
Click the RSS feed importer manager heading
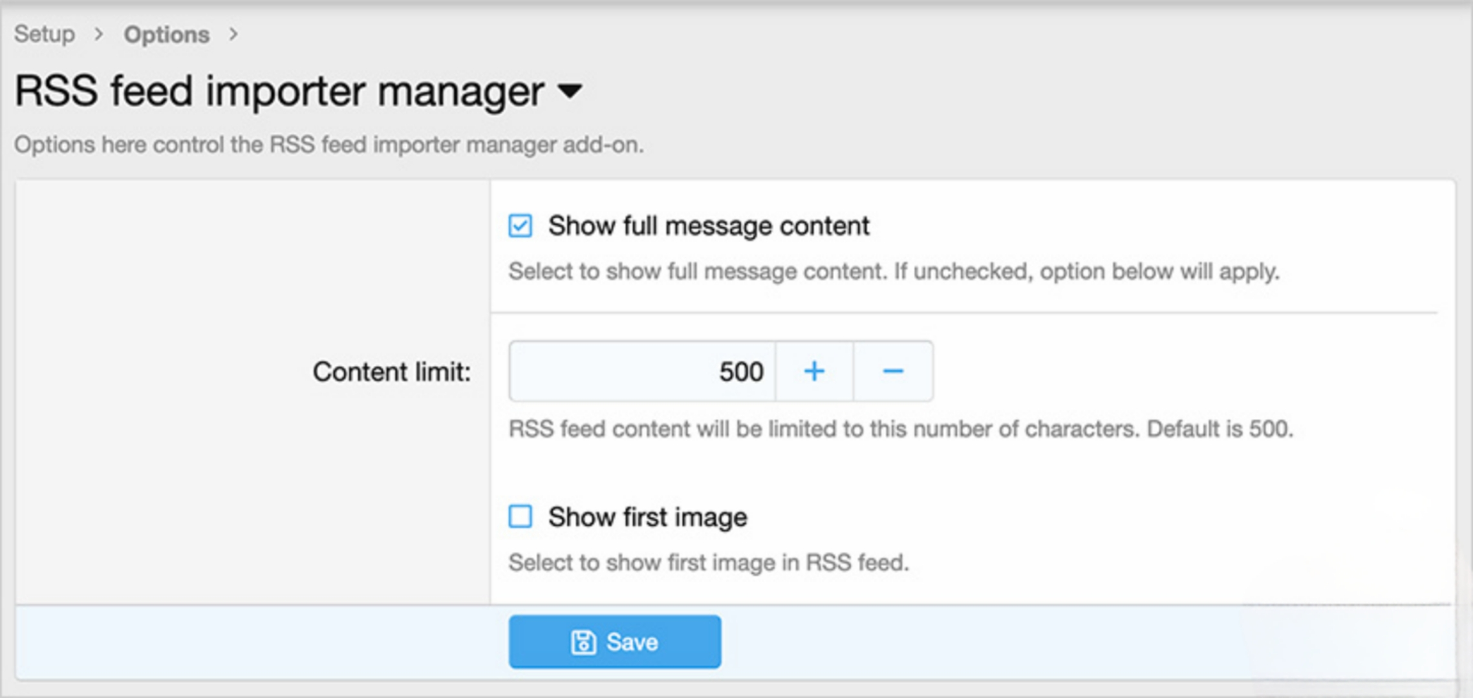[x=279, y=91]
